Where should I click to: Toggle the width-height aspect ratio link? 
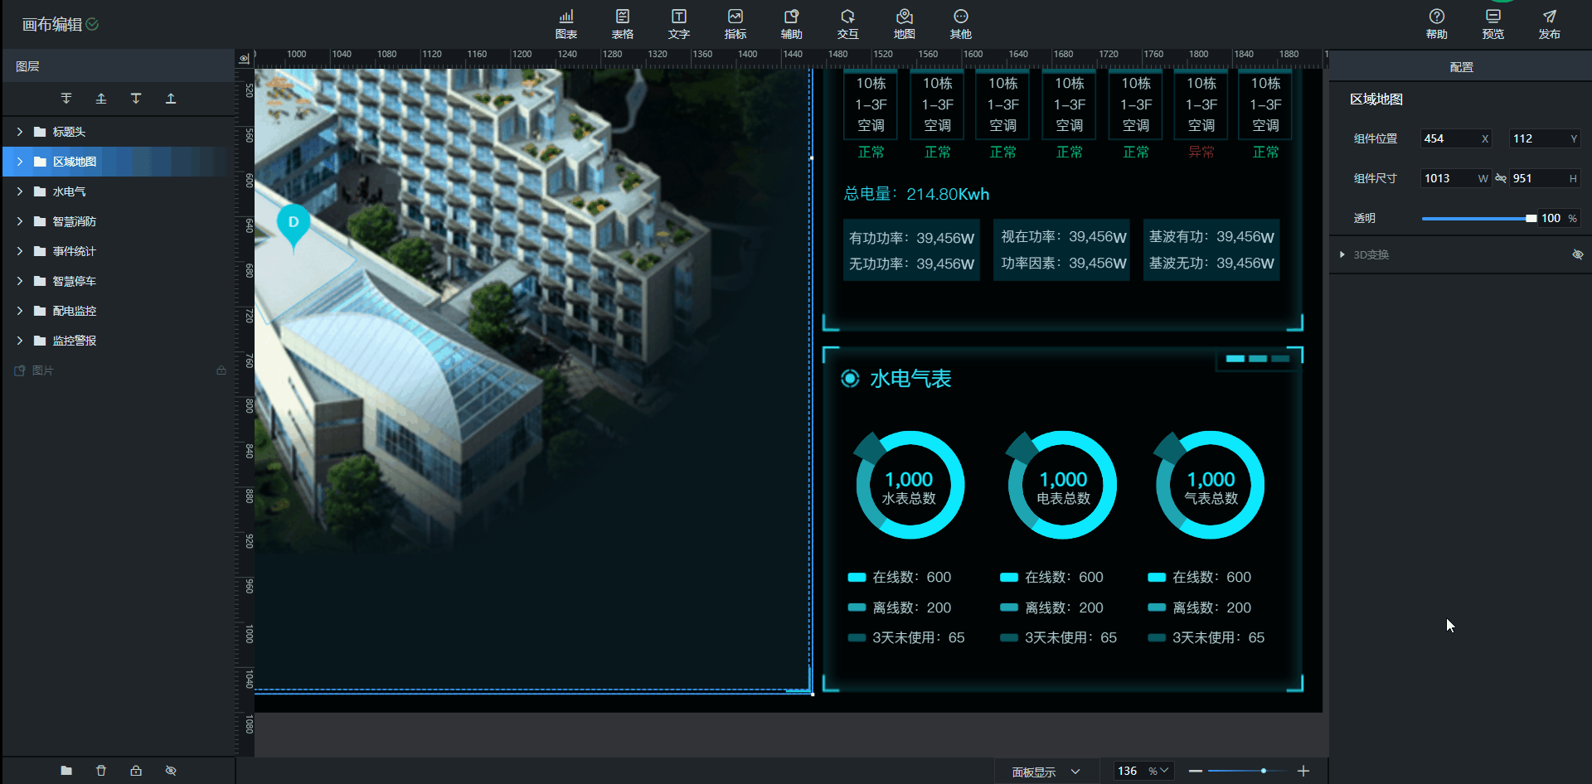[x=1501, y=178]
